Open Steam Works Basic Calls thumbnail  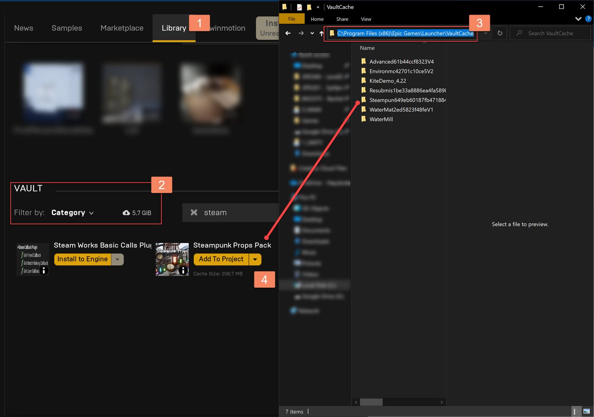[x=33, y=259]
